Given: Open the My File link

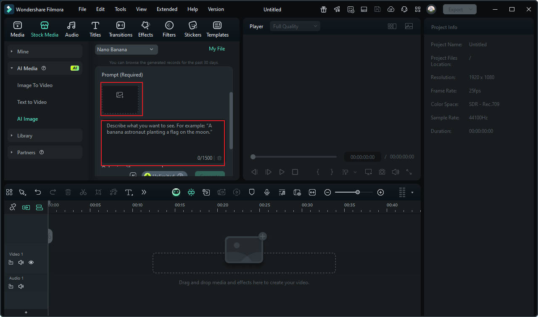Looking at the screenshot, I should [217, 49].
